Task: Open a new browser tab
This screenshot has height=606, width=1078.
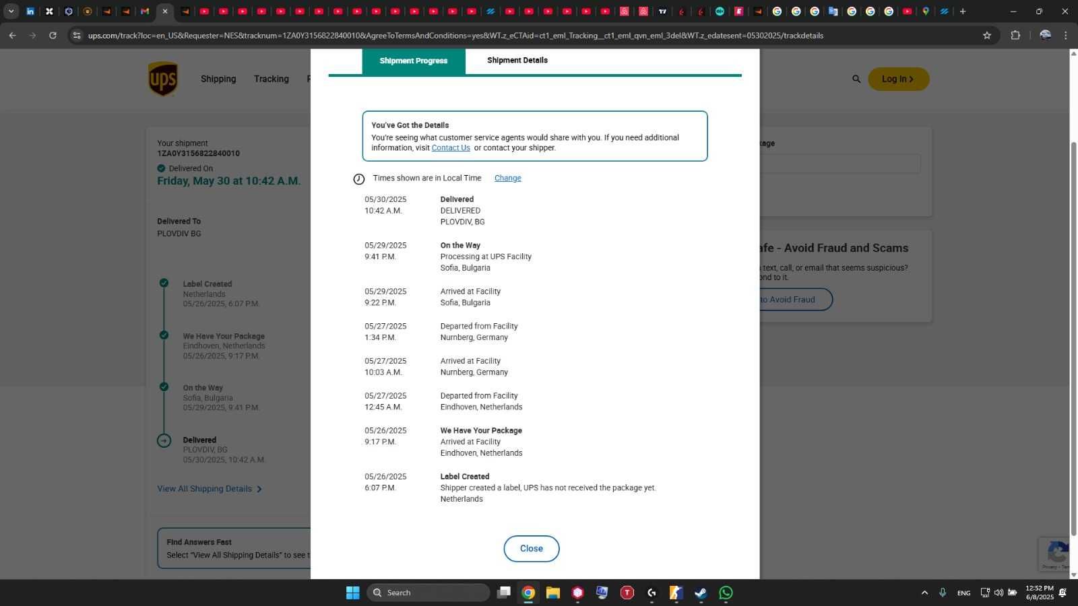Action: coord(963,11)
